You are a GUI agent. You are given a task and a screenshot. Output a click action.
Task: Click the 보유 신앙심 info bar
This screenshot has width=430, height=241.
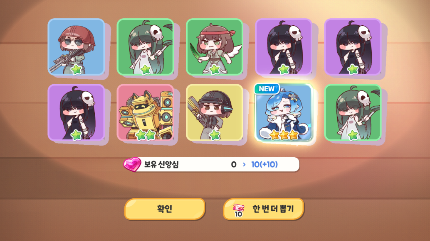point(211,164)
